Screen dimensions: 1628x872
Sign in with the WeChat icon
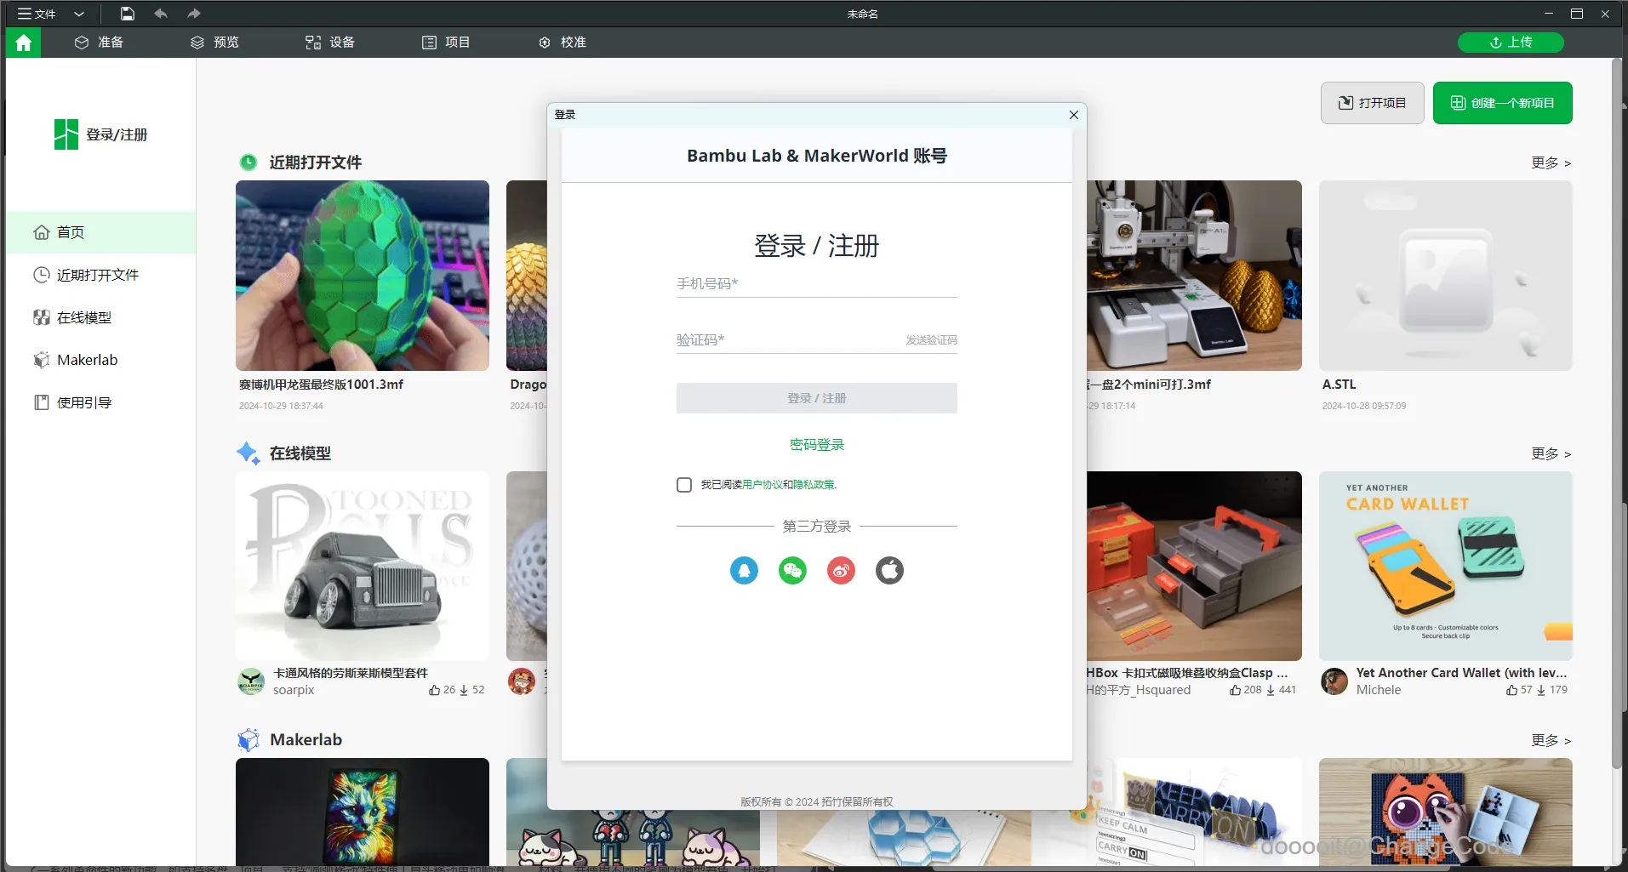pyautogui.click(x=791, y=570)
